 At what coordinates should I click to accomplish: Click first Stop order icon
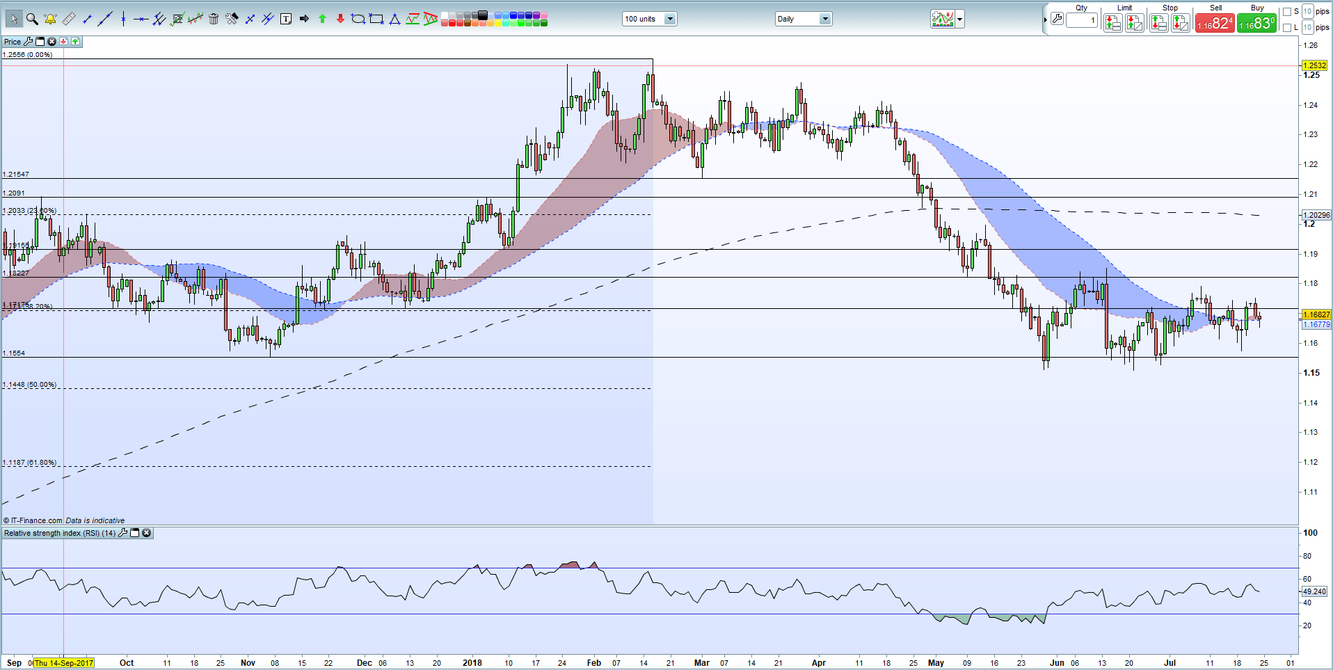tap(1159, 23)
